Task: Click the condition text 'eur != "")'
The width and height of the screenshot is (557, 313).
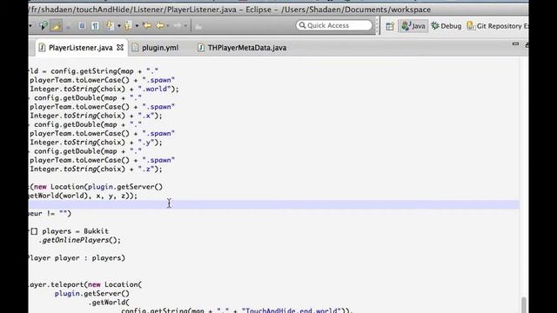Action: pos(50,213)
